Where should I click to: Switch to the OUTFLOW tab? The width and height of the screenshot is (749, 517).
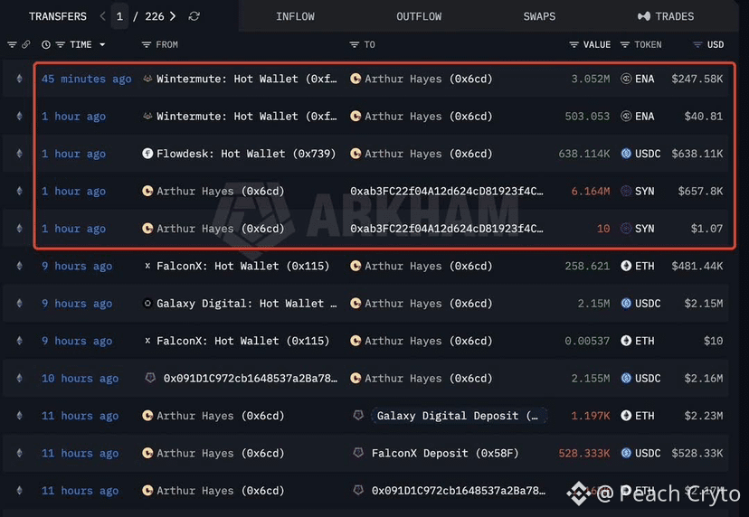(419, 16)
